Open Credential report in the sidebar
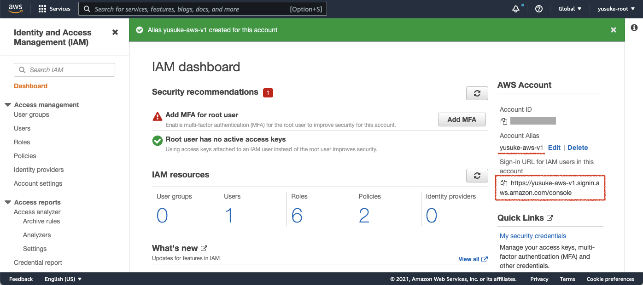Viewport: 643px width, 285px height. pos(38,262)
